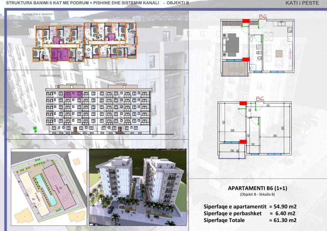Select the double bed symbol in apartment B6
This screenshot has height=231, width=327.
click(232, 44)
